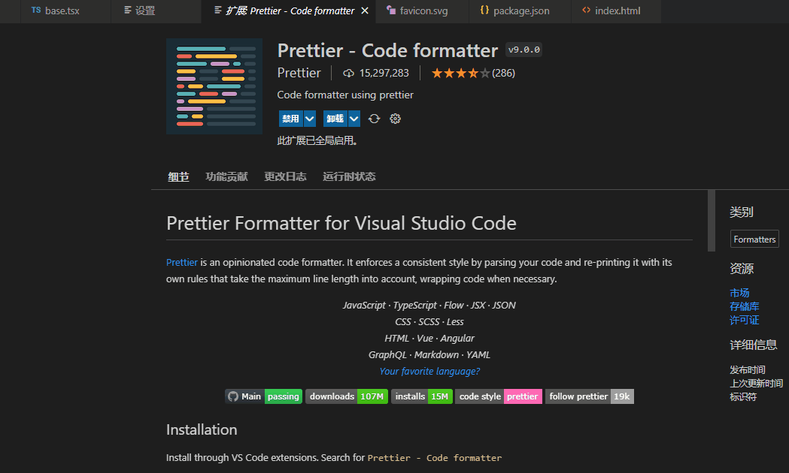The image size is (789, 473).
Task: Click the cloud download install count icon
Action: 348,73
